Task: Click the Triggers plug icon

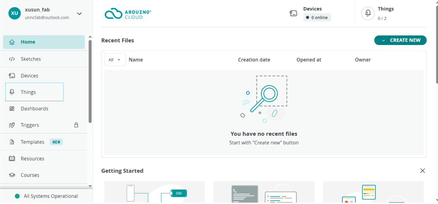Action: point(12,125)
